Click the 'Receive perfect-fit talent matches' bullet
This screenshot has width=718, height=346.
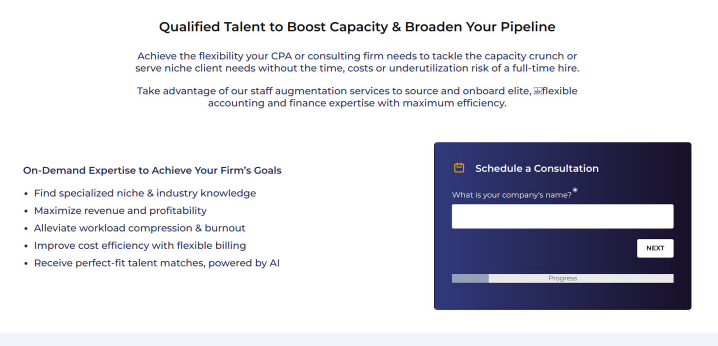(156, 263)
